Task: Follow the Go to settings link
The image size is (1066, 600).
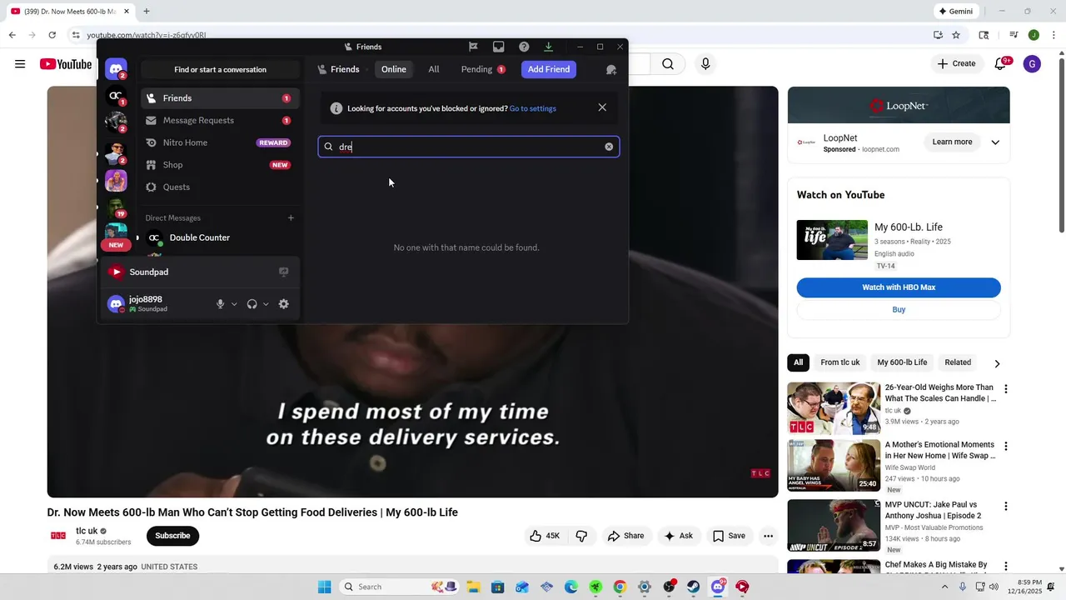Action: (x=533, y=108)
